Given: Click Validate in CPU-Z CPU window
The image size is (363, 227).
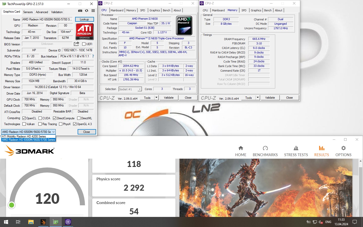Looking at the screenshot, I should 169,98.
